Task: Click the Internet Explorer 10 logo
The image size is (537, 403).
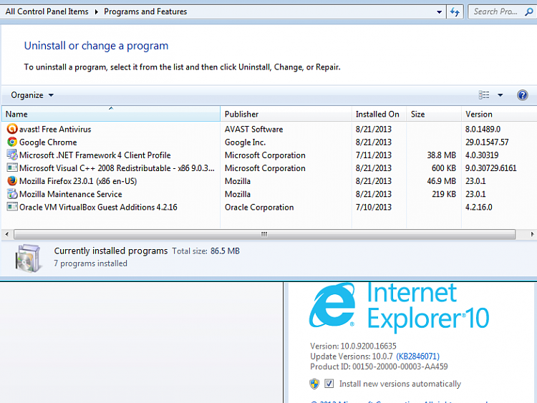Action: [x=332, y=305]
